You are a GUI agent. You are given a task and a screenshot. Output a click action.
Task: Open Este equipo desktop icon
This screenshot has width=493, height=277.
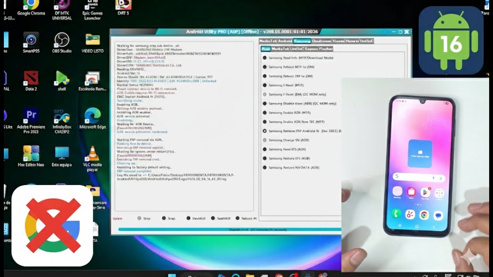tap(62, 156)
